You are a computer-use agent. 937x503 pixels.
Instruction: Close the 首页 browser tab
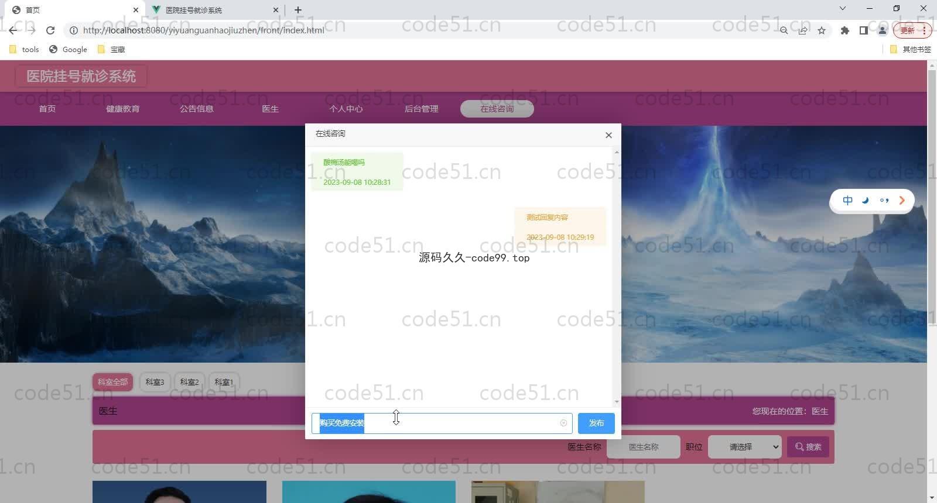135,10
